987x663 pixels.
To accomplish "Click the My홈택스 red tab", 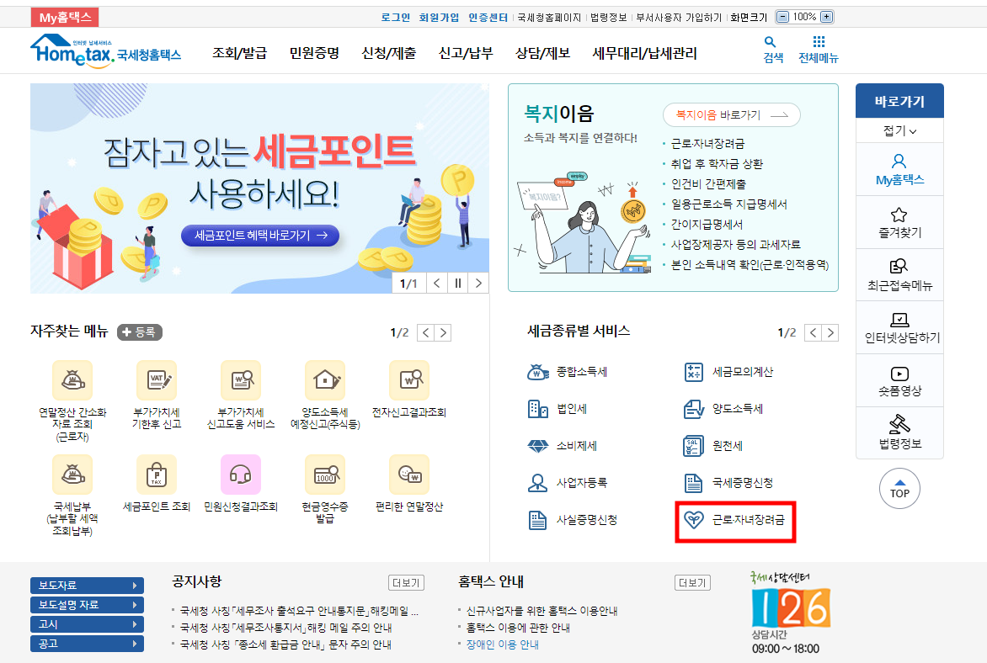I will [x=65, y=17].
